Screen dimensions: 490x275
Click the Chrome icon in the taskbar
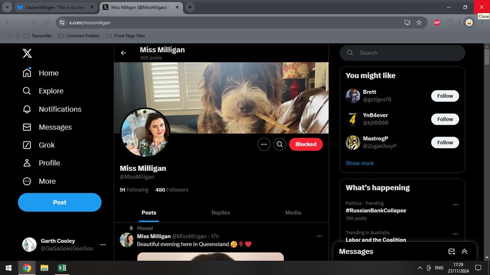[27, 268]
